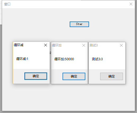Viewport: 137px width, 113px height.
Task: Click the message text 循环加:50000
Action: 64,59
